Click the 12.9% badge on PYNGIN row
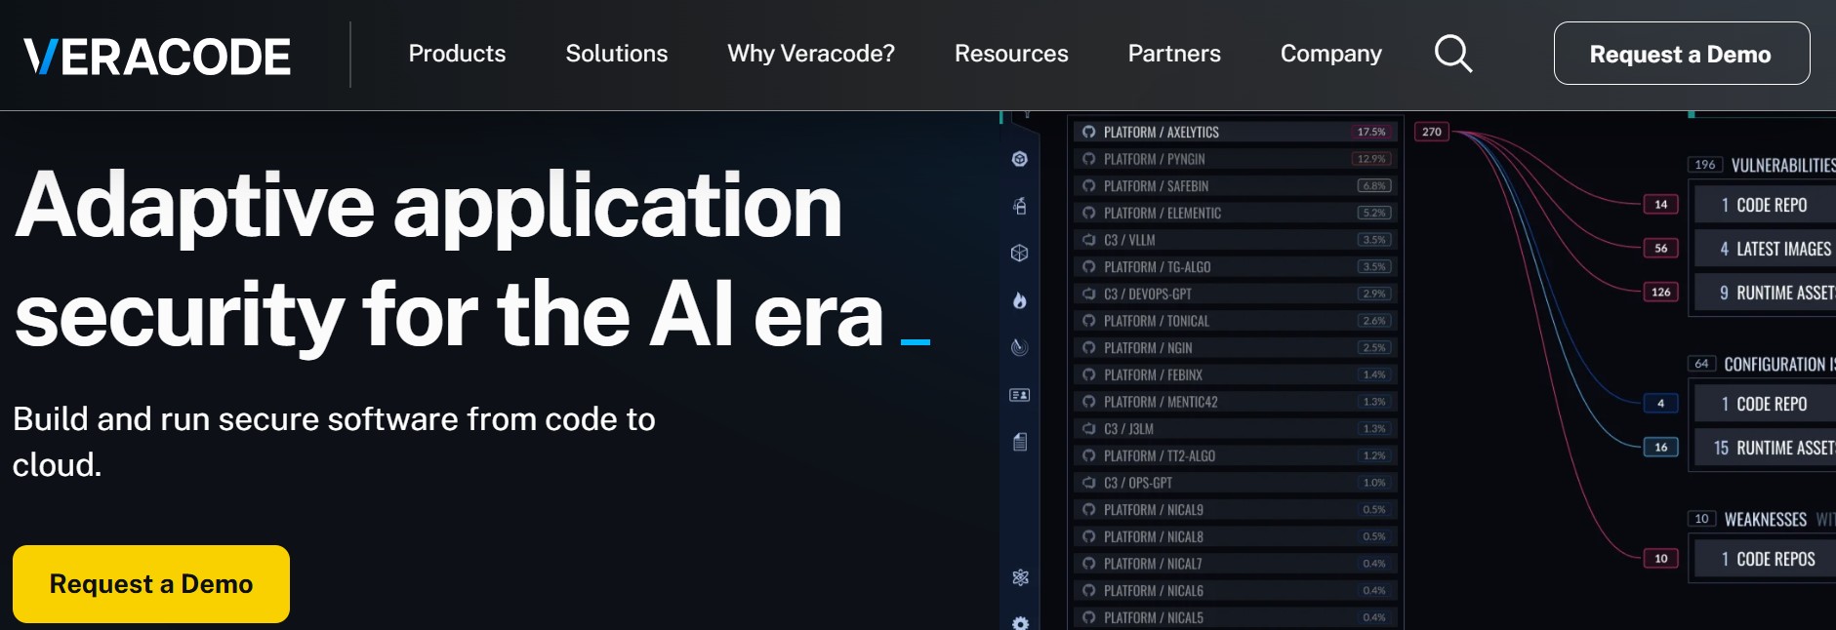The width and height of the screenshot is (1836, 630). pos(1371,159)
